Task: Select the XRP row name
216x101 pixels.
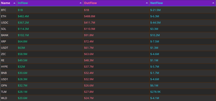Action: tap(4, 41)
